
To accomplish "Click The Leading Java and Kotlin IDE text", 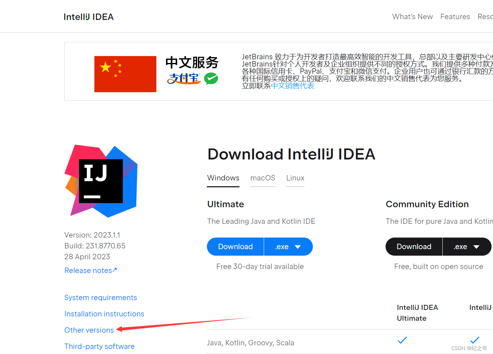I will click(261, 221).
